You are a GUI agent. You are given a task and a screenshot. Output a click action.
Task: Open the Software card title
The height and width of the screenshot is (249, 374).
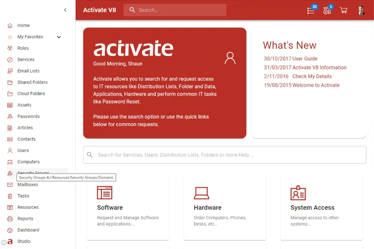(109, 207)
